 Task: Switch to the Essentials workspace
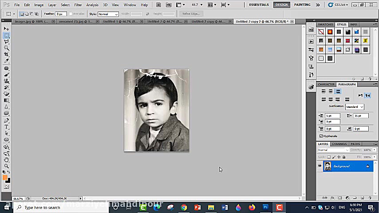click(259, 4)
